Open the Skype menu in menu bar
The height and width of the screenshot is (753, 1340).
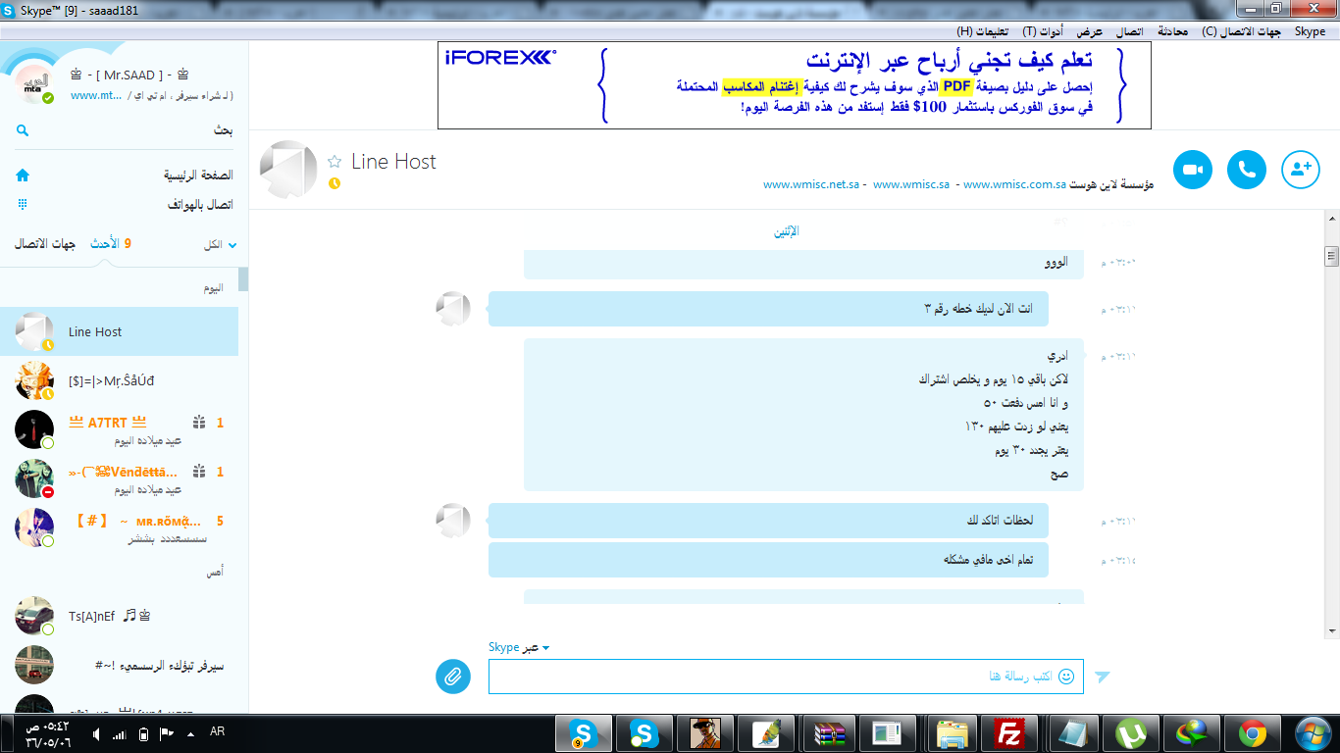(x=1310, y=31)
